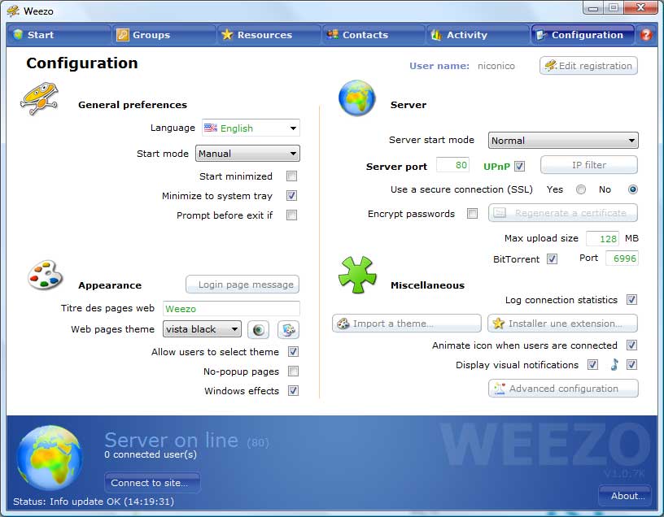The height and width of the screenshot is (517, 664).
Task: Select Yes for secure SSL connection
Action: point(581,189)
